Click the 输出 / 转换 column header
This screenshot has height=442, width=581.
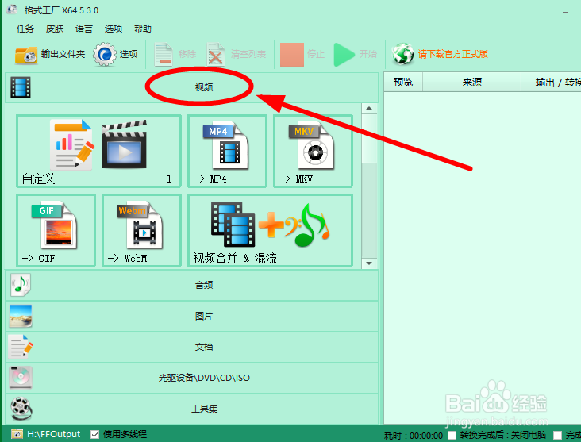pyautogui.click(x=552, y=83)
